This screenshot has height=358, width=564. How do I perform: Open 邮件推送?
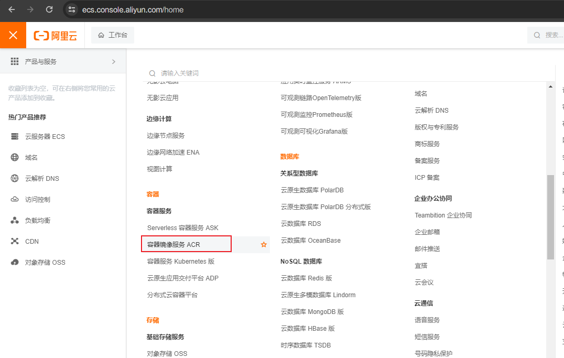point(427,249)
